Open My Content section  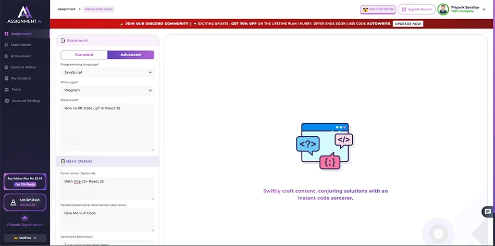point(21,79)
